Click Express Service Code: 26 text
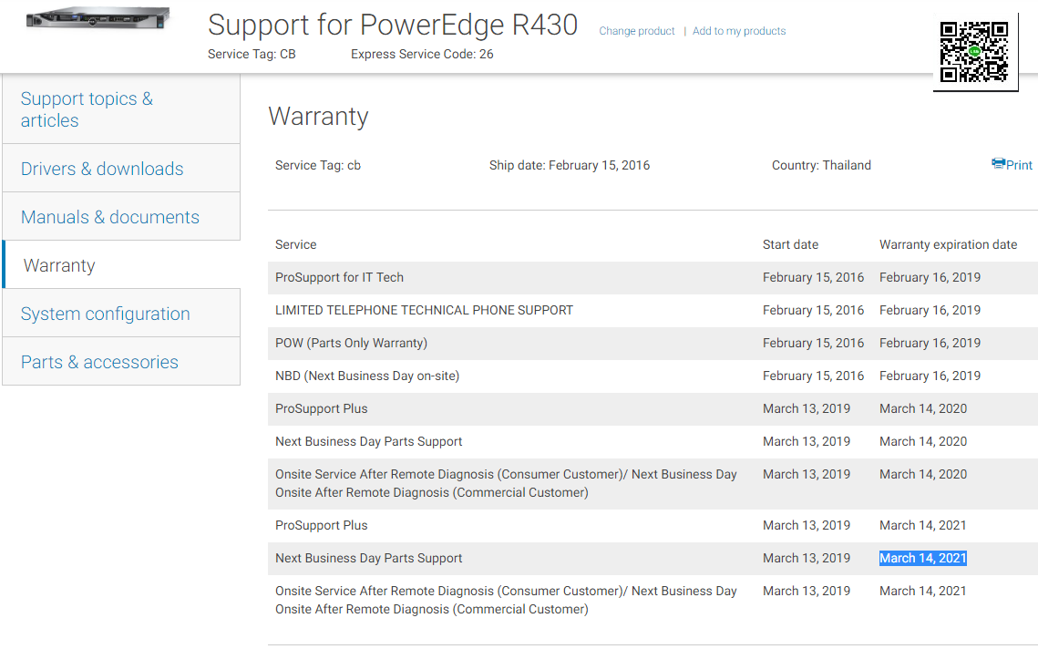Viewport: 1038px width, 649px height. 422,55
